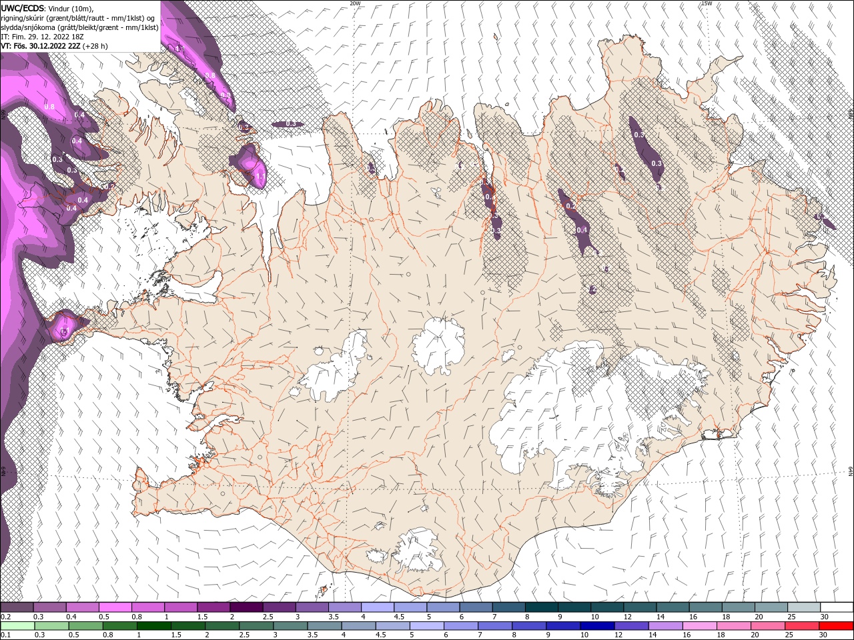Click the '0.2' number label in upper legend

tap(5, 617)
